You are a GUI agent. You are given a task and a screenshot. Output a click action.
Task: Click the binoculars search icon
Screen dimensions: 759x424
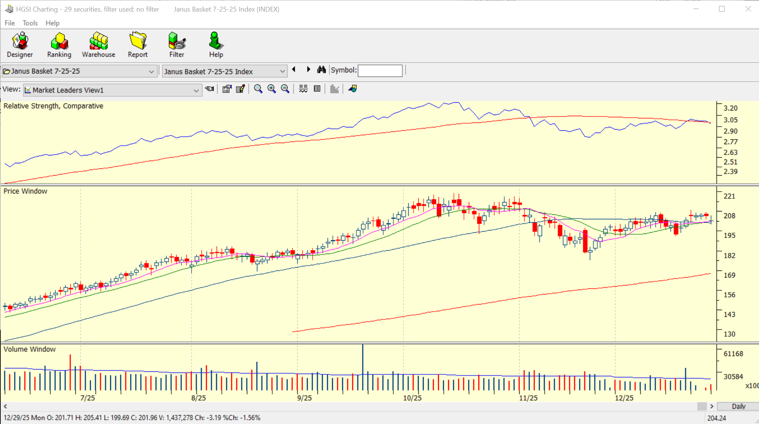pyautogui.click(x=321, y=70)
